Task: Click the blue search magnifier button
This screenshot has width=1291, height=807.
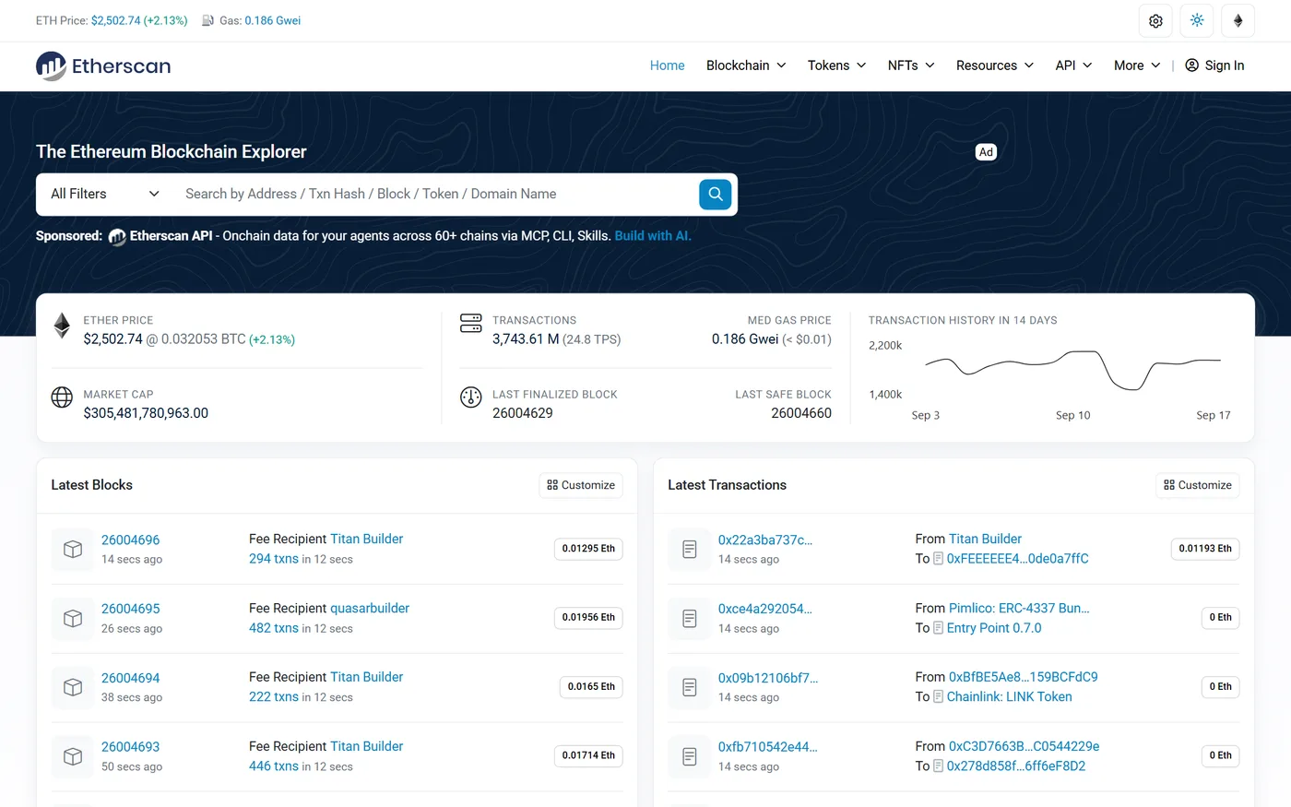Action: pos(716,194)
